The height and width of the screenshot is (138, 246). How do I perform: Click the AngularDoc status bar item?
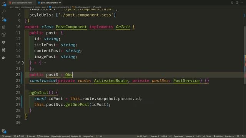[88, 136]
